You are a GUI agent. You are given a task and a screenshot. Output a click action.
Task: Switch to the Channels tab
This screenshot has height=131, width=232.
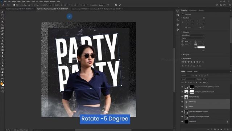pyautogui.click(x=190, y=72)
